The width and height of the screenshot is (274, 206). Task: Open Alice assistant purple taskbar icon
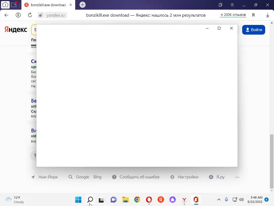point(173,200)
